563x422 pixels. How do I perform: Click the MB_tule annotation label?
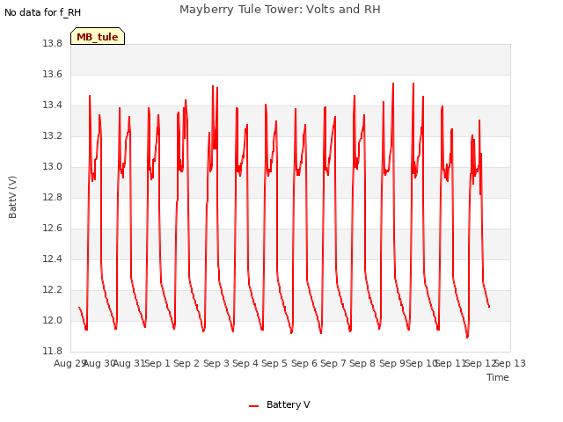click(x=98, y=37)
